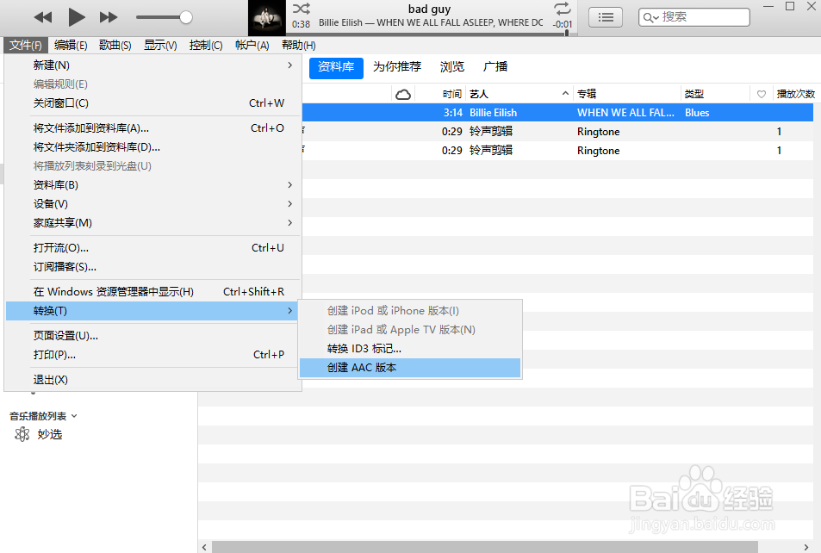This screenshot has height=553, width=821.
Task: Sort by the 播放次数 column header
Action: (795, 94)
